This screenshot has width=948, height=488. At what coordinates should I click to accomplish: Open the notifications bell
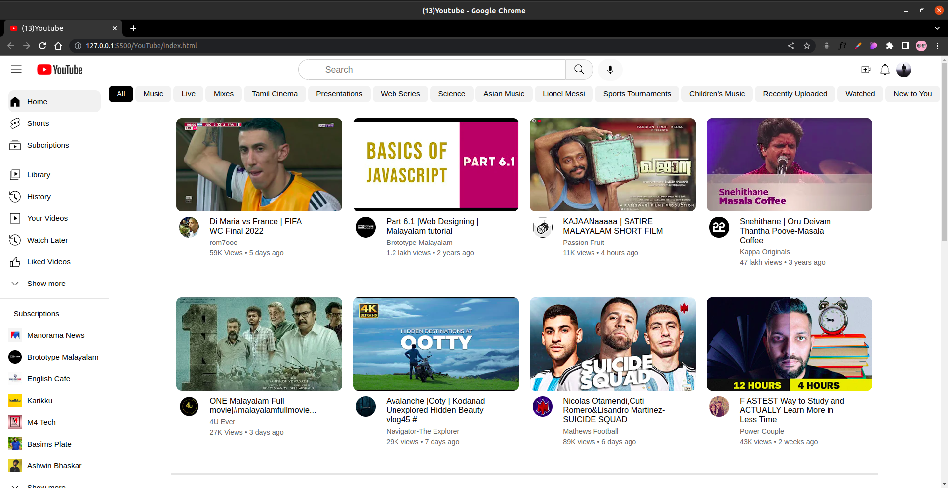[x=885, y=70]
